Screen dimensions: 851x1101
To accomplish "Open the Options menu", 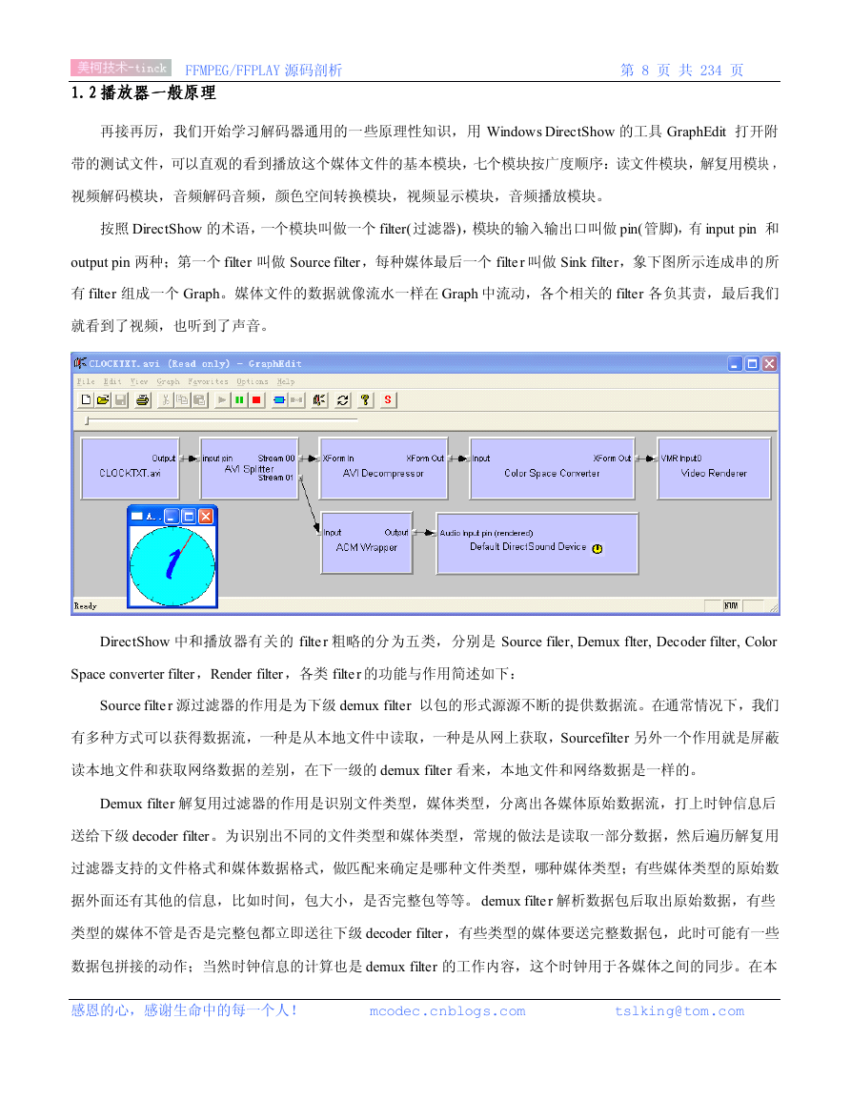I will tap(253, 381).
